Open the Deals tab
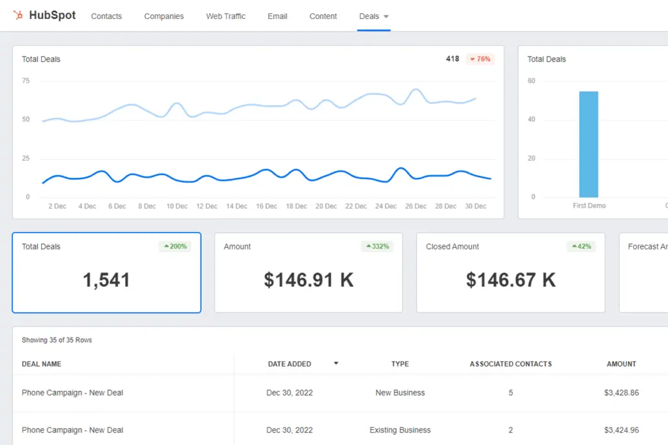668x445 pixels. [369, 16]
